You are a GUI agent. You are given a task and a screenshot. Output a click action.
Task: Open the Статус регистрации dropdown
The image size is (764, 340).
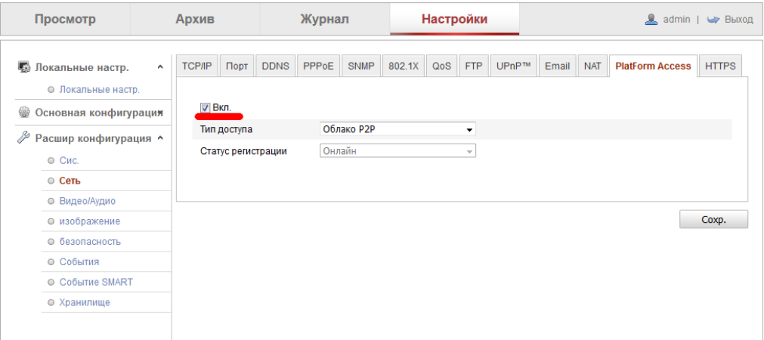click(398, 151)
